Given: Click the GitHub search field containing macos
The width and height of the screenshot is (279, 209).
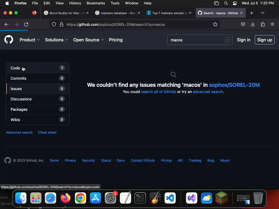Looking at the screenshot, I should [x=200, y=40].
